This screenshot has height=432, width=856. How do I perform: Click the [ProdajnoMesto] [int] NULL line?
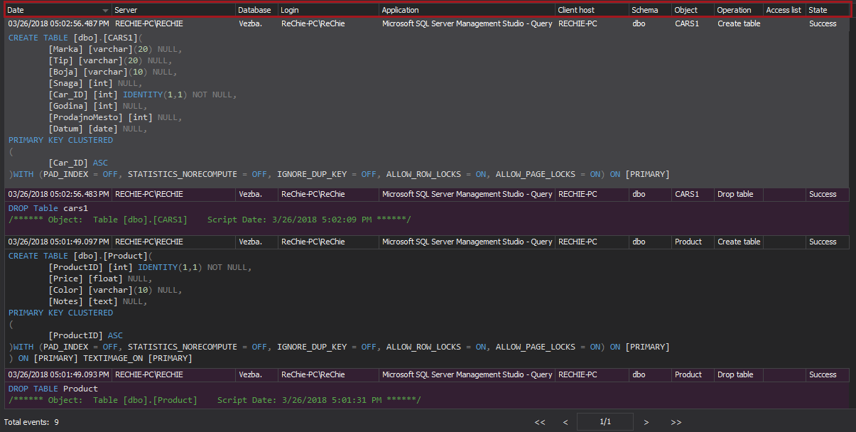tap(115, 117)
